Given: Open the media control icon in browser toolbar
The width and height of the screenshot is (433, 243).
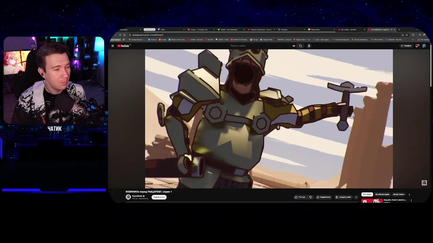Looking at the screenshot, I should coord(420,35).
